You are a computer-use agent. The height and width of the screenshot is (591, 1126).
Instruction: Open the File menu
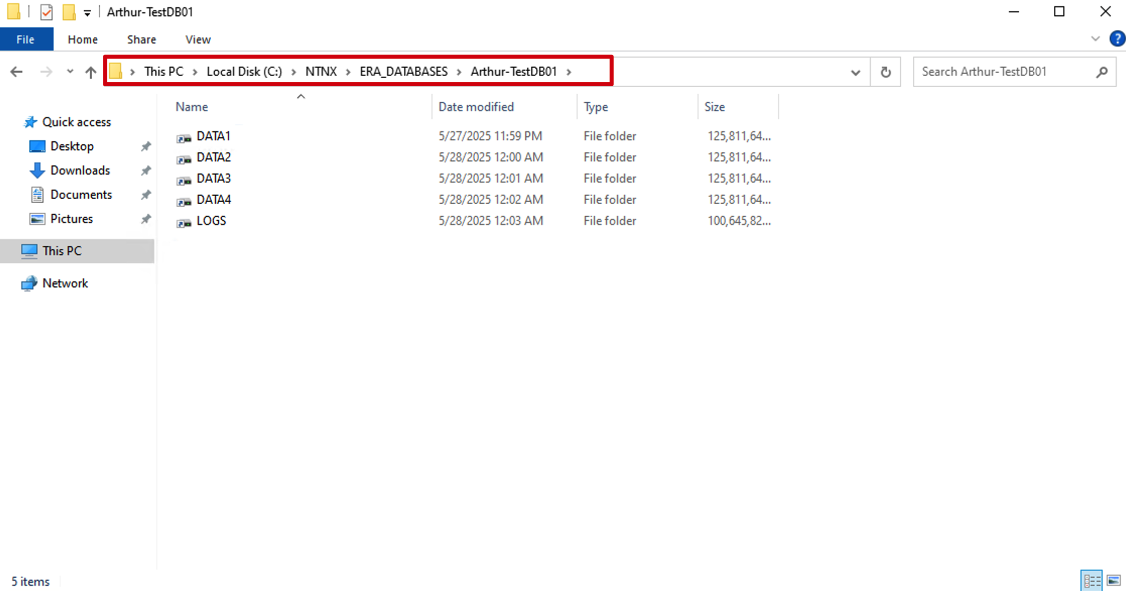pyautogui.click(x=26, y=39)
